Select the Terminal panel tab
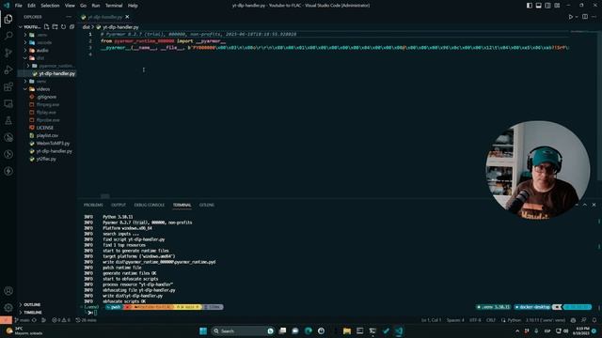Image resolution: width=602 pixels, height=338 pixels. [182, 205]
